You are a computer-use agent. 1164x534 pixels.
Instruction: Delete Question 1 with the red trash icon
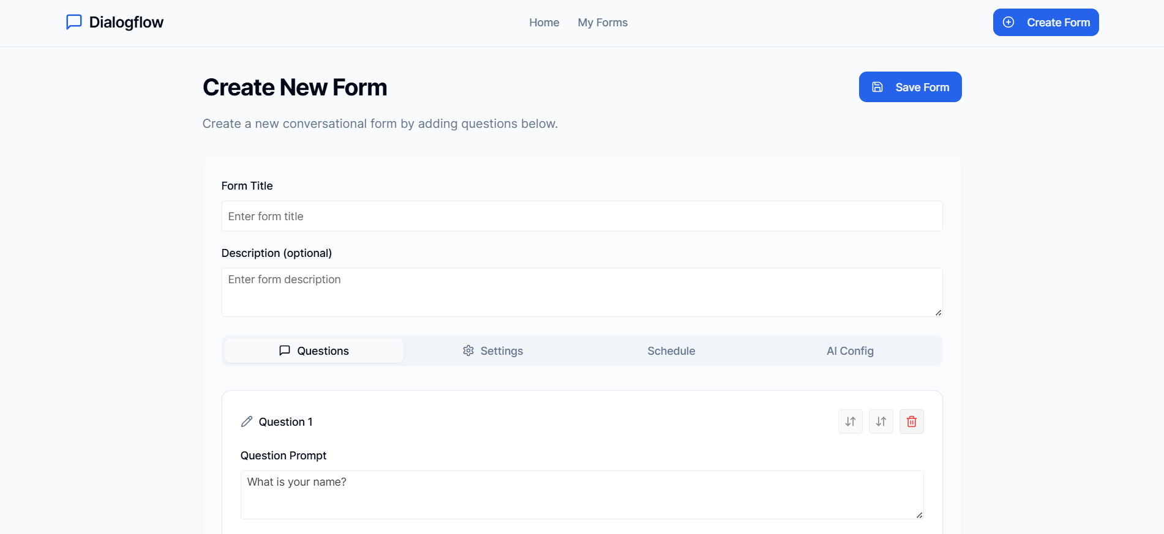click(911, 421)
